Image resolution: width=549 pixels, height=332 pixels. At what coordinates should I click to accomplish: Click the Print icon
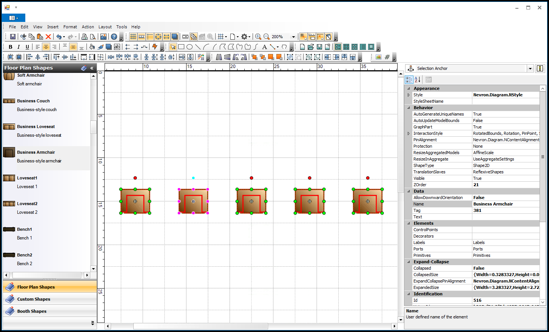(85, 37)
